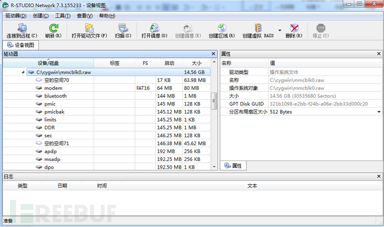
Task: Sort by the FS column header
Action: [x=145, y=63]
